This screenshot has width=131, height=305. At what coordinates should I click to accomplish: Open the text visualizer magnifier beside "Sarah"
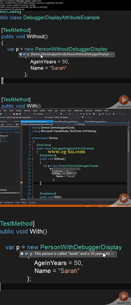(63, 173)
